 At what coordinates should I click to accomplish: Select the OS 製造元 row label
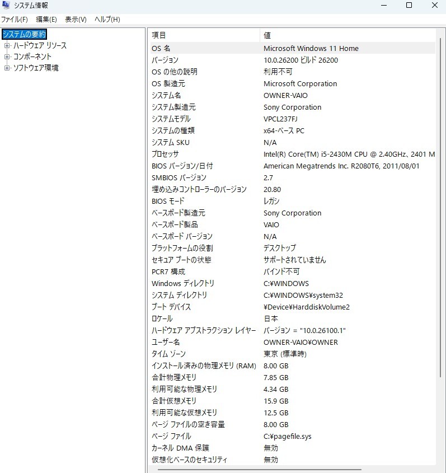168,83
